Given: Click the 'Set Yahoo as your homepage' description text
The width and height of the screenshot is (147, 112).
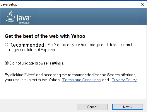Looking at the screenshot, I should coord(90,45).
